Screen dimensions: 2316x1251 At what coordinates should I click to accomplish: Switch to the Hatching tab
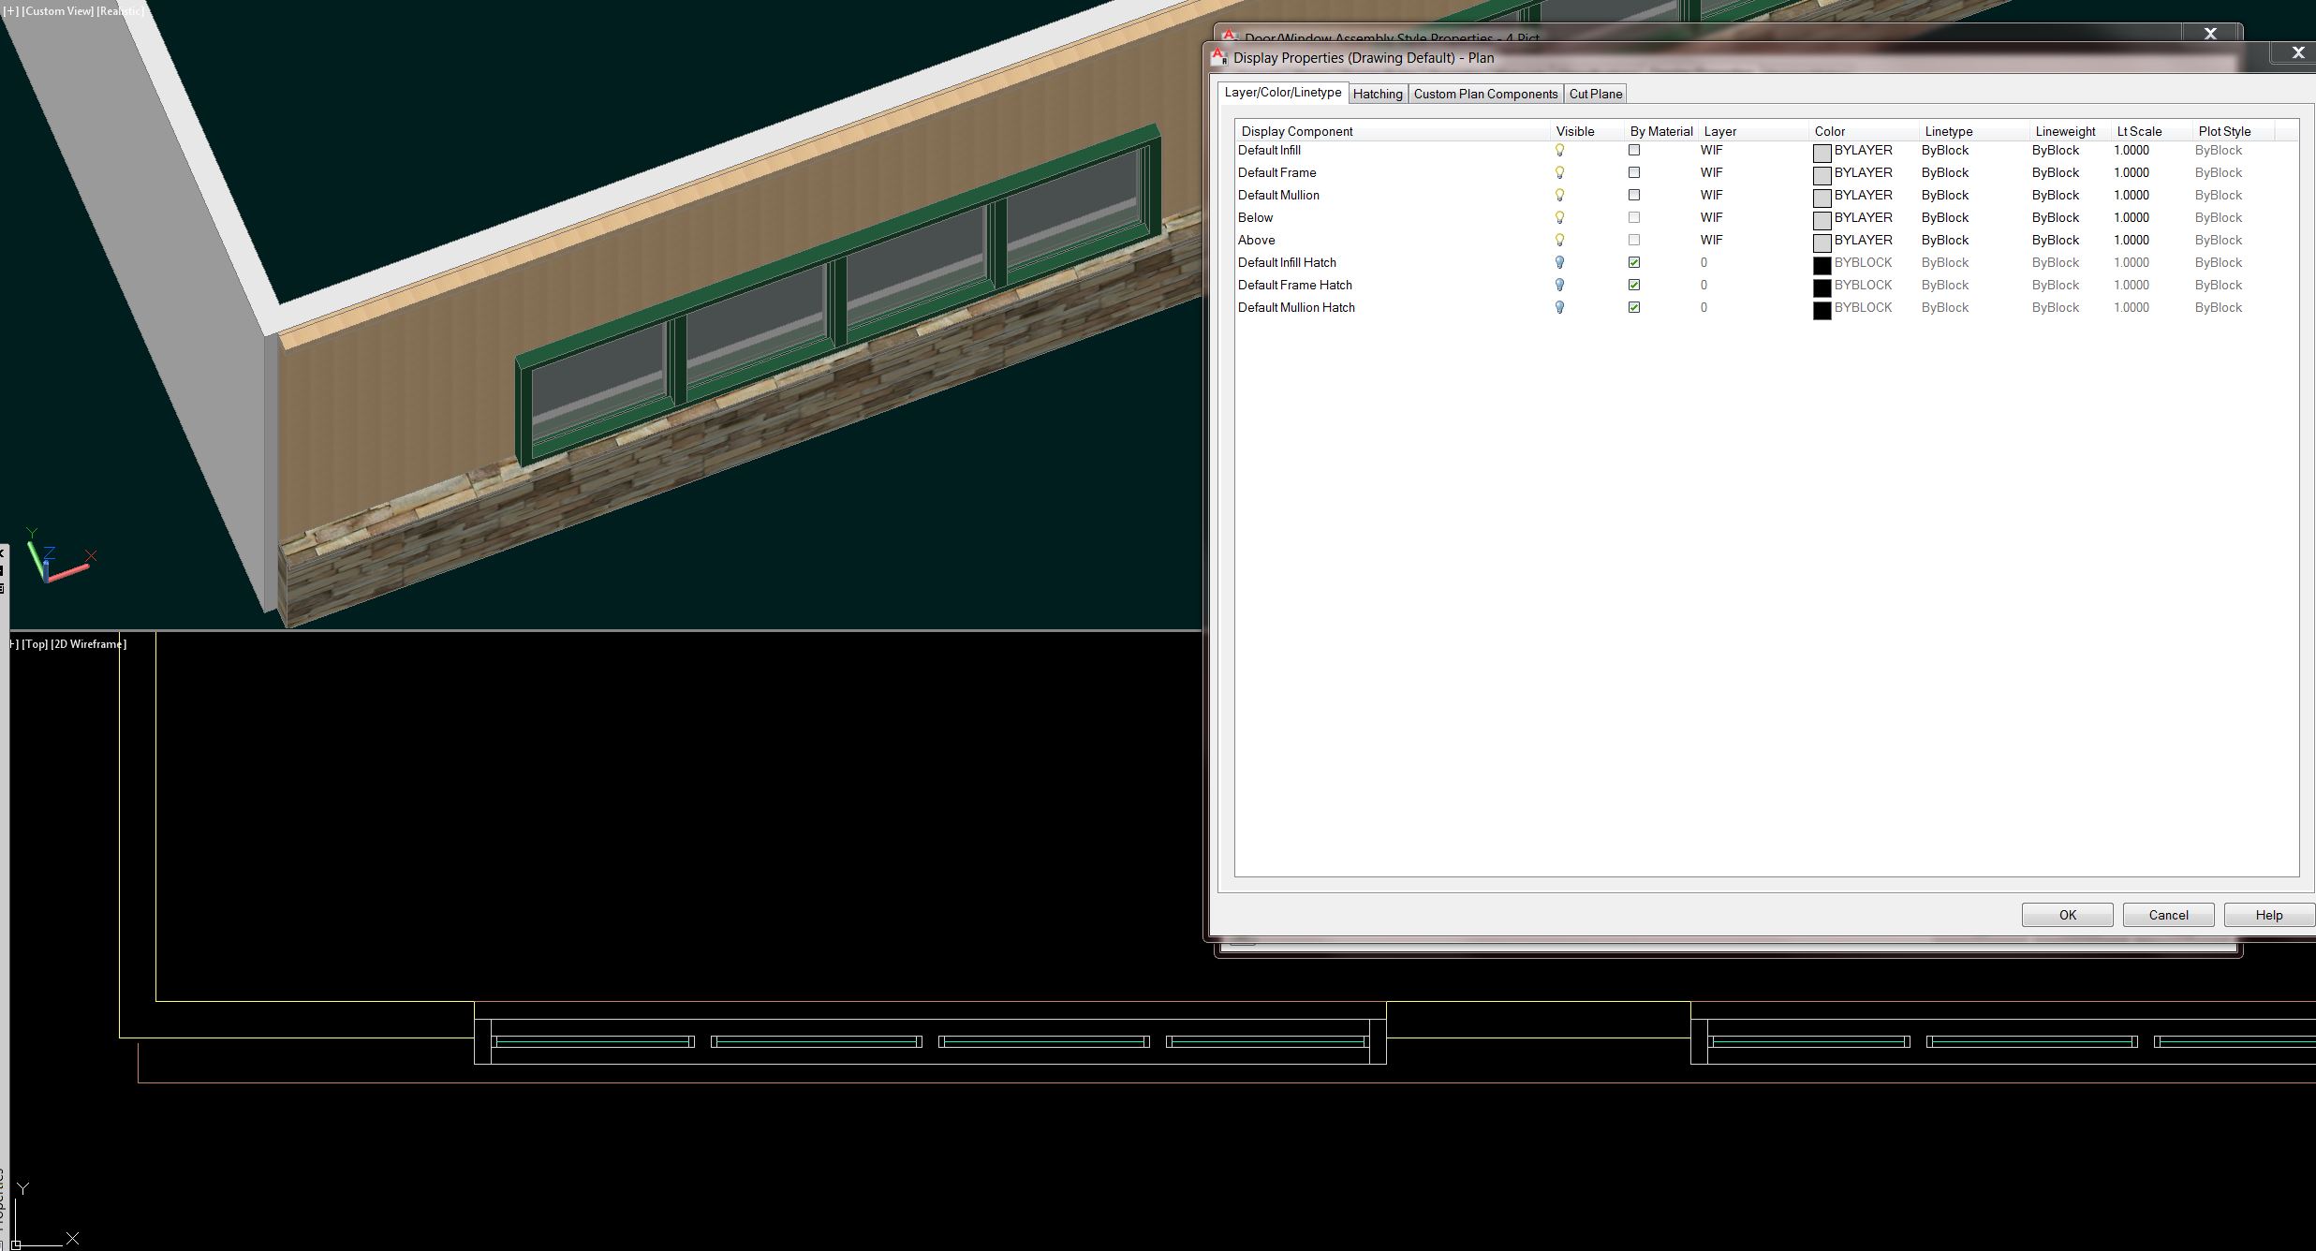(1378, 94)
